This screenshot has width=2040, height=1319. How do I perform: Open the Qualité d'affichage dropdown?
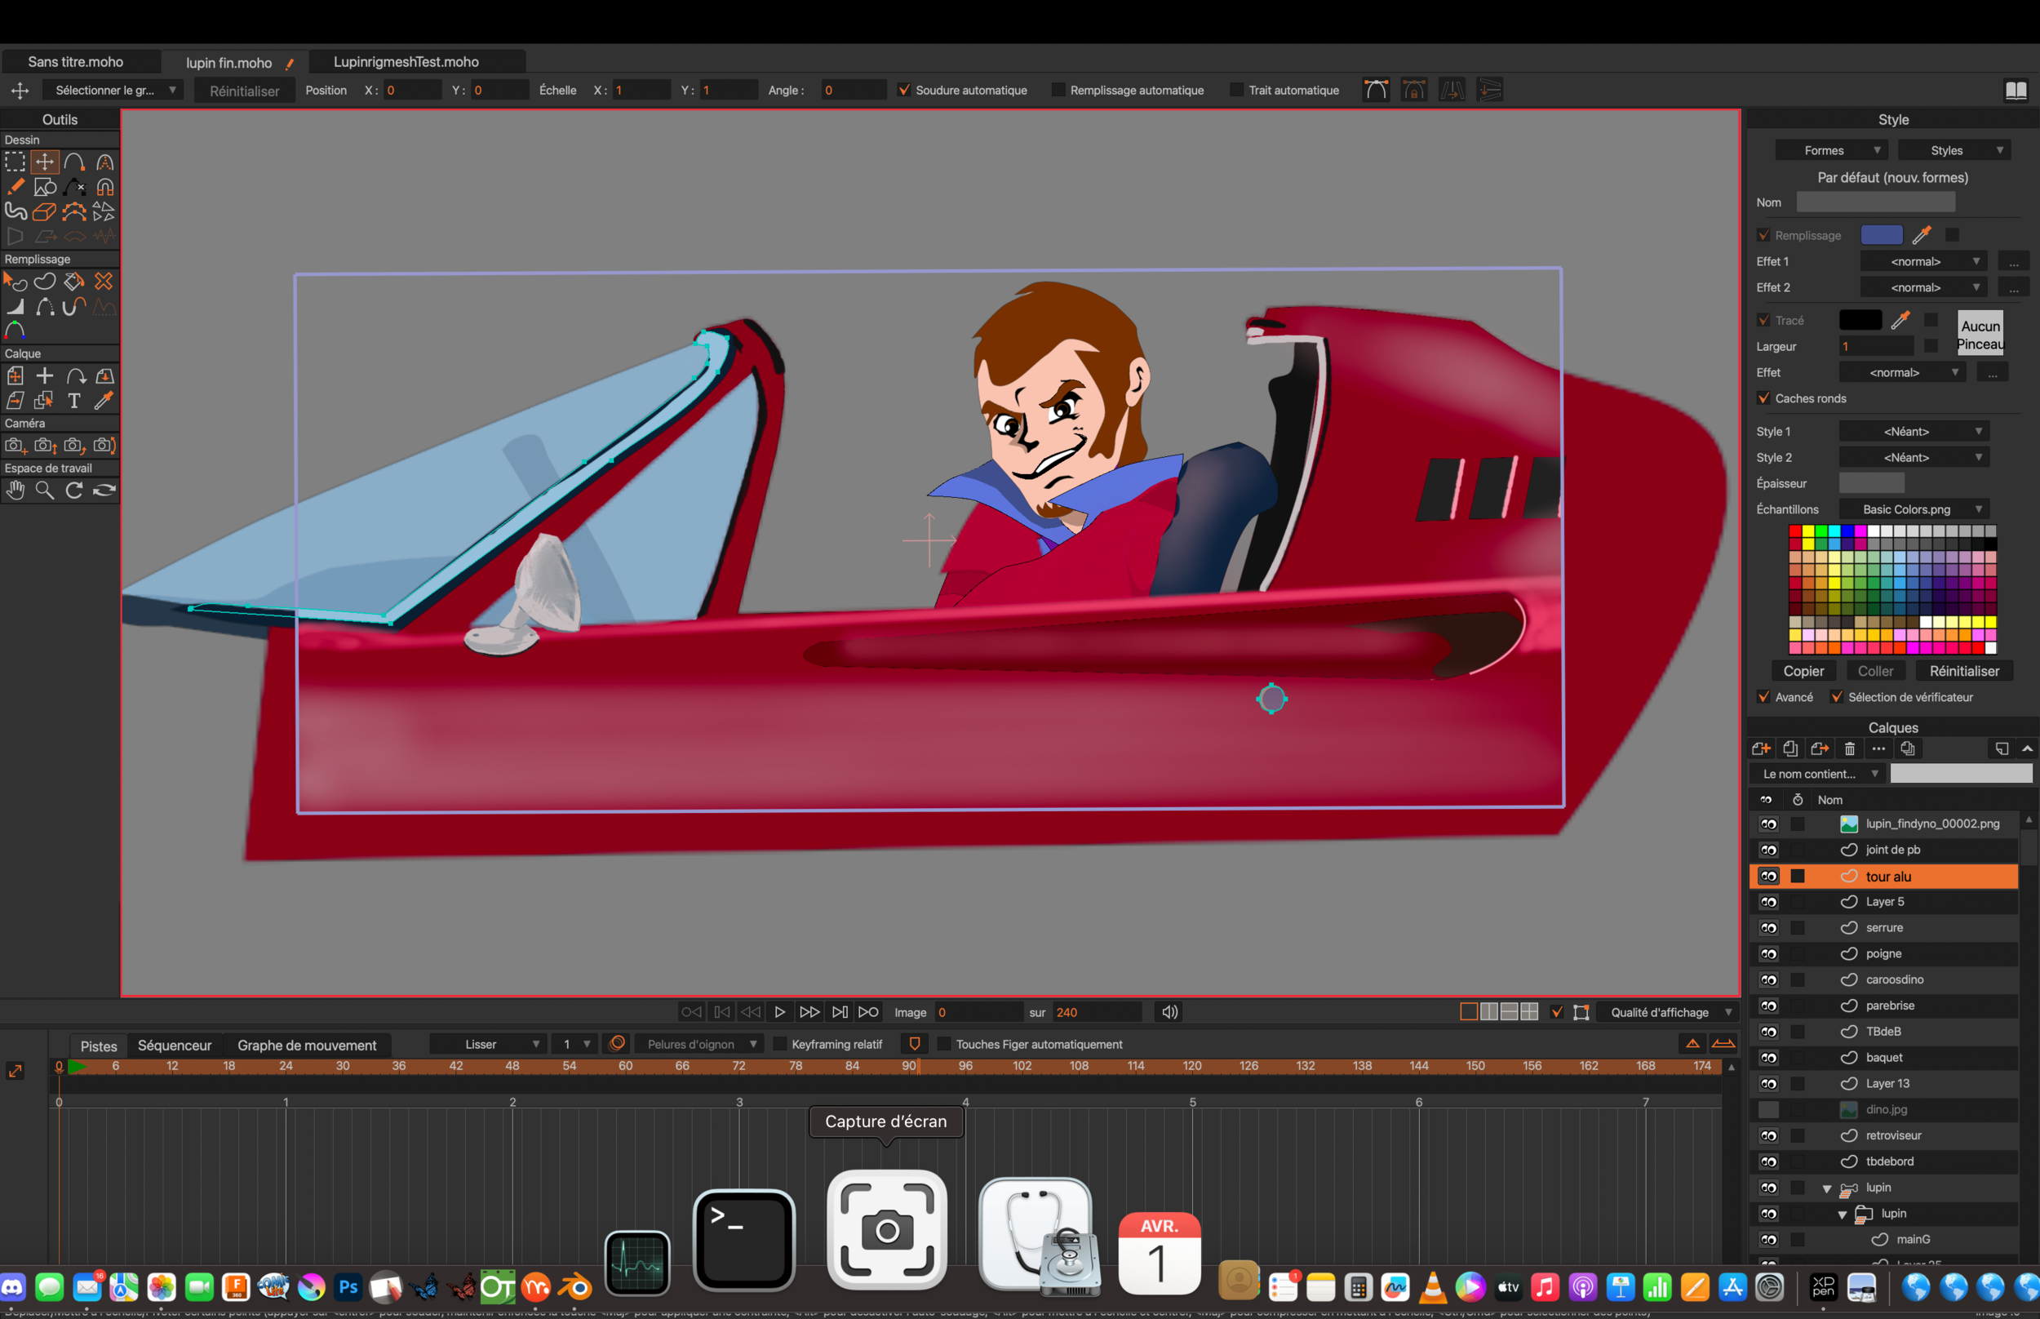pos(1670,1012)
